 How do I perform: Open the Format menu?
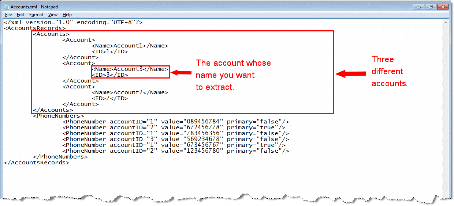(x=36, y=15)
